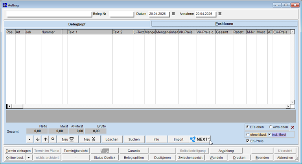Select the AWs oben radio button
This screenshot has height=164, width=302.
pos(271,127)
